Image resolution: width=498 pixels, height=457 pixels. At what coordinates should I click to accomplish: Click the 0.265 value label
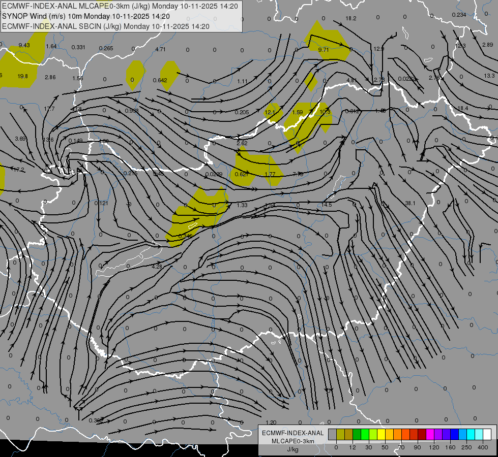106,48
